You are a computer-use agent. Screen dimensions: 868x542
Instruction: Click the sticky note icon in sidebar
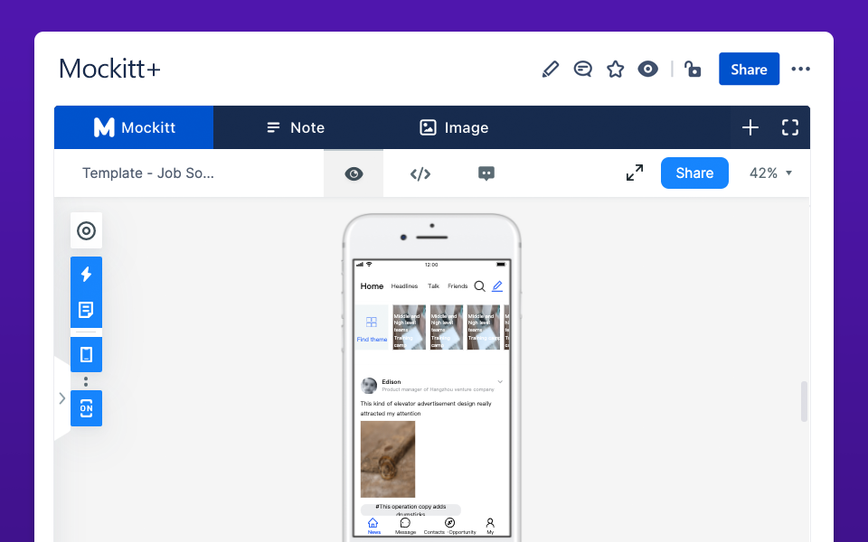tap(87, 310)
